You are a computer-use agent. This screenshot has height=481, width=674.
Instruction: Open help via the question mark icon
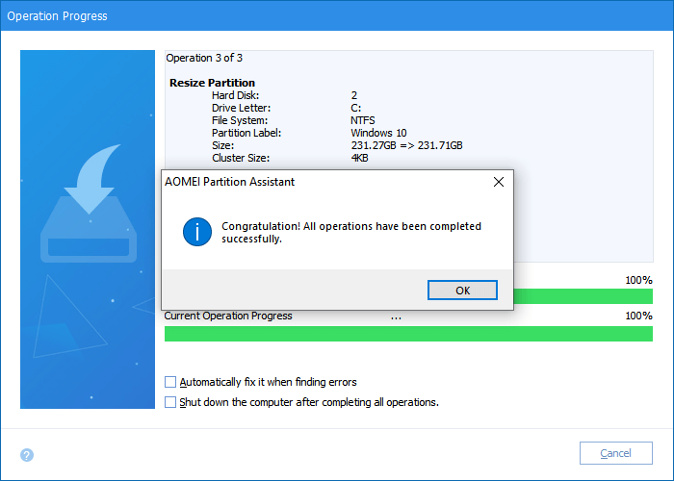[x=27, y=455]
